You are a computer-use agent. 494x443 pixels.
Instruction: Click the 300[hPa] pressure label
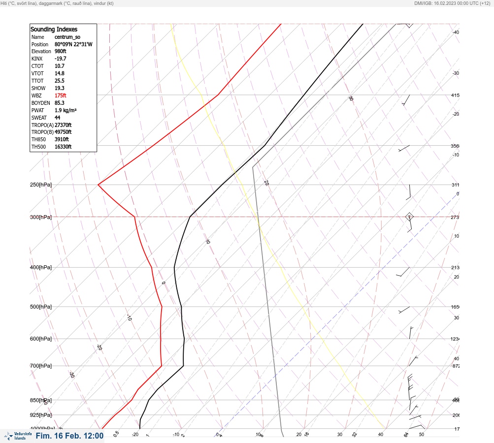point(41,217)
